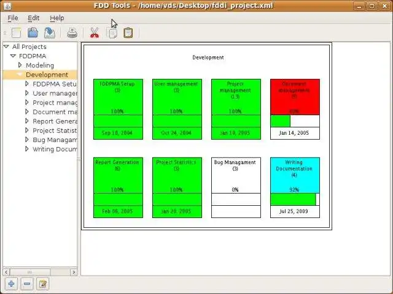Expand the User management tree node
The image size is (393, 294).
pyautogui.click(x=27, y=93)
